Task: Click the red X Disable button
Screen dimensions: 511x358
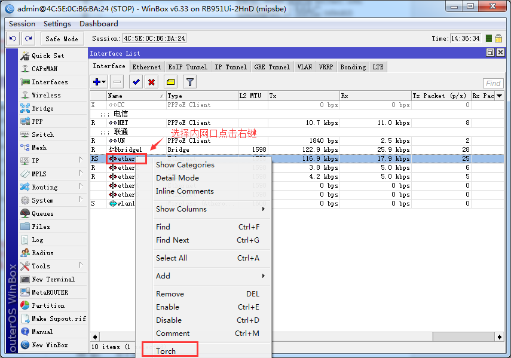Action: 151,82
